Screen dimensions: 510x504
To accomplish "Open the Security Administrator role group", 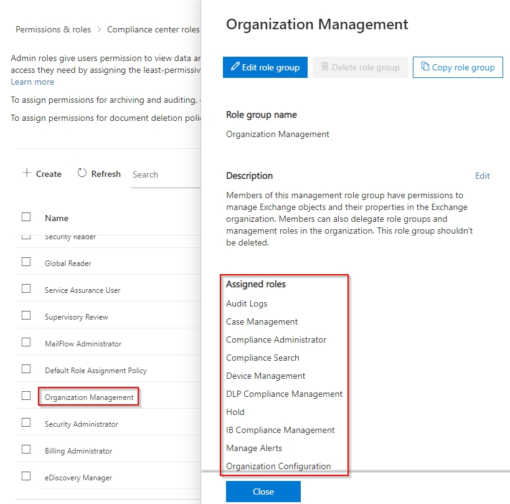I will tap(81, 424).
